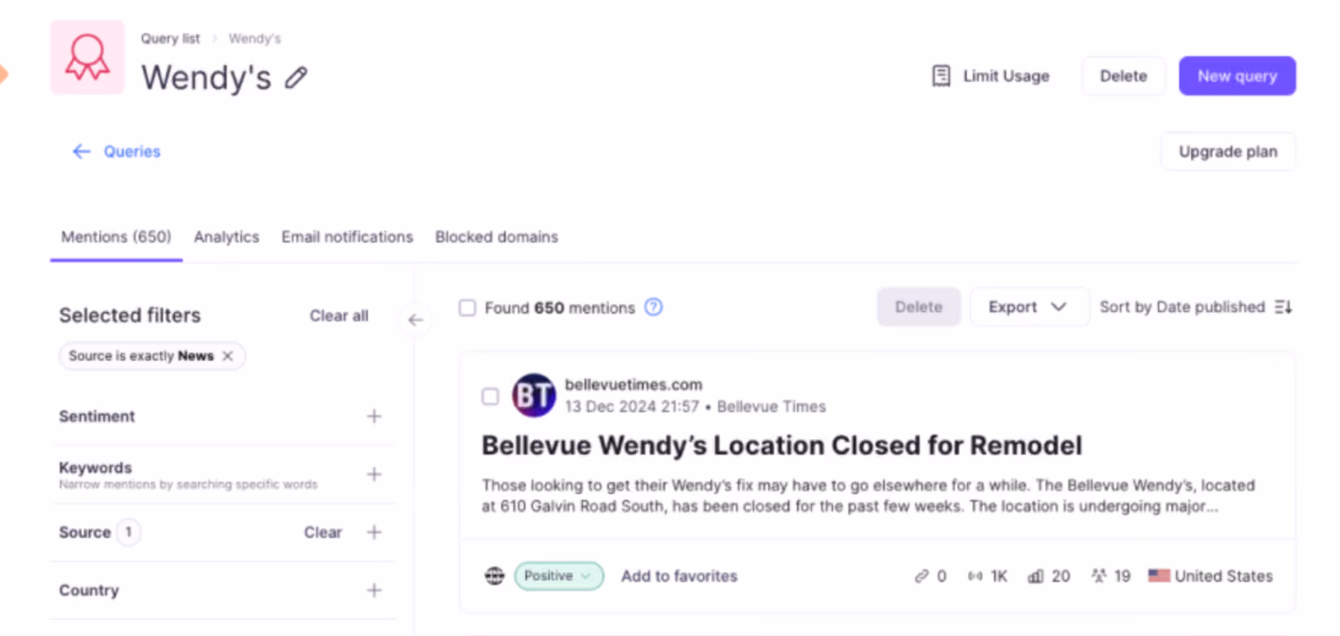Image resolution: width=1340 pixels, height=636 pixels.
Task: Click the Upgrade plan button
Action: (x=1228, y=151)
